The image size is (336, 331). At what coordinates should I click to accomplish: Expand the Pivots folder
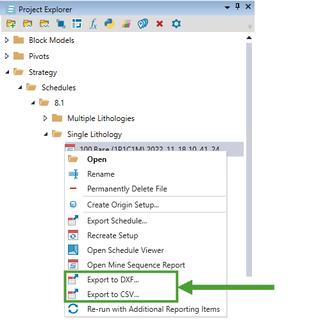6,56
